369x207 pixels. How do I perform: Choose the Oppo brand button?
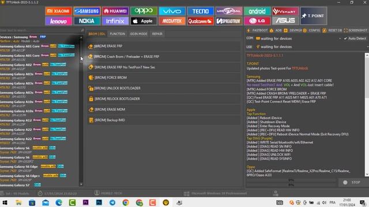[144, 11]
